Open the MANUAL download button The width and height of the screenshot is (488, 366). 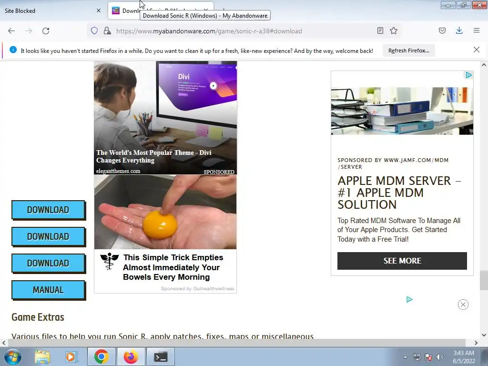point(48,290)
